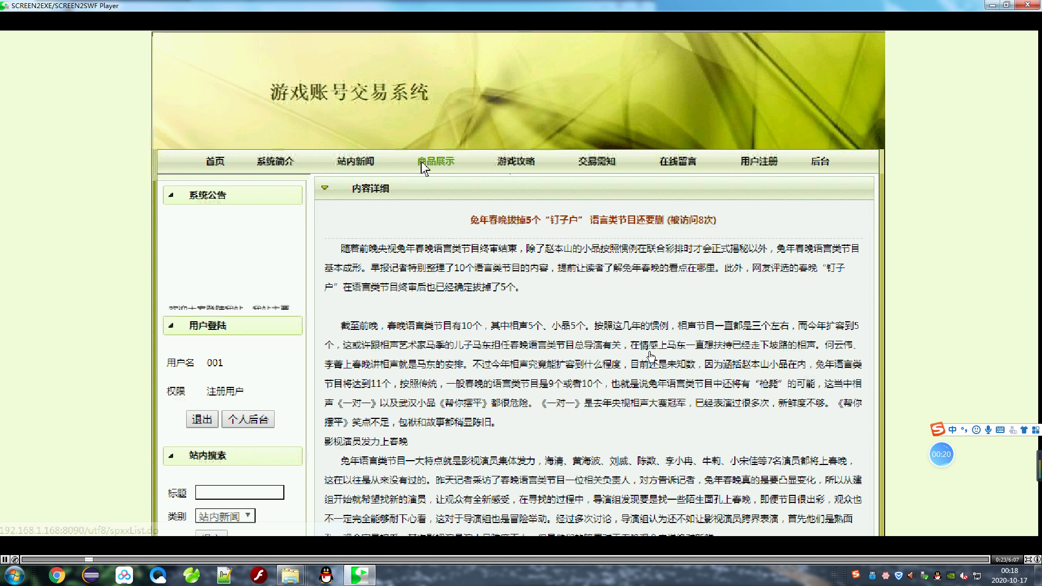Image resolution: width=1042 pixels, height=586 pixels.
Task: Click the 退出 logout button
Action: pyautogui.click(x=202, y=419)
